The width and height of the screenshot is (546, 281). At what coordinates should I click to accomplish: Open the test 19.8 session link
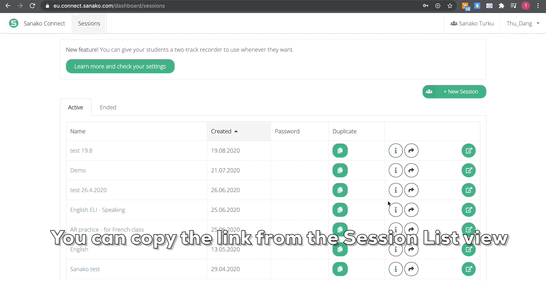81,150
